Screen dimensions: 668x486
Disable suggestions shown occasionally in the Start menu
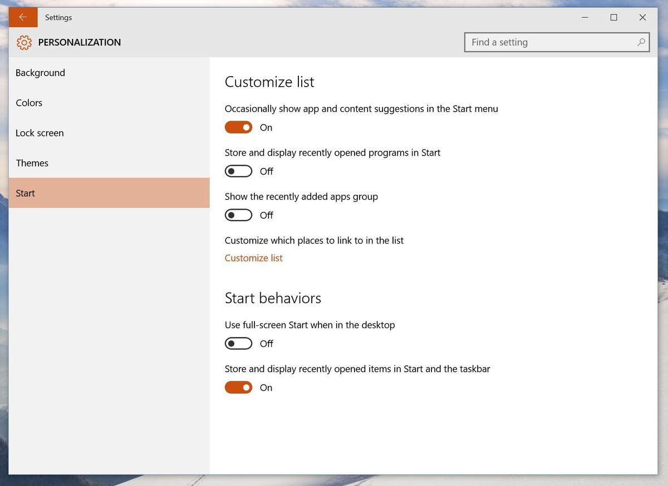pos(238,127)
